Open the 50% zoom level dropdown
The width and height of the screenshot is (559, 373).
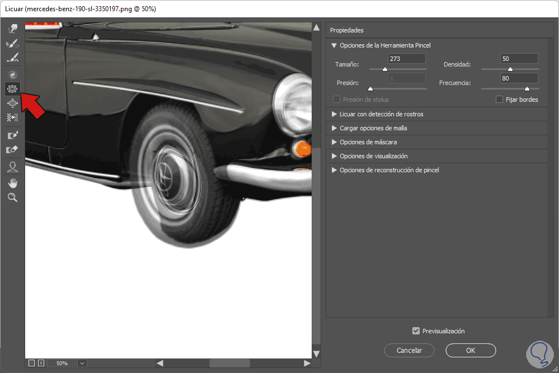pos(82,363)
